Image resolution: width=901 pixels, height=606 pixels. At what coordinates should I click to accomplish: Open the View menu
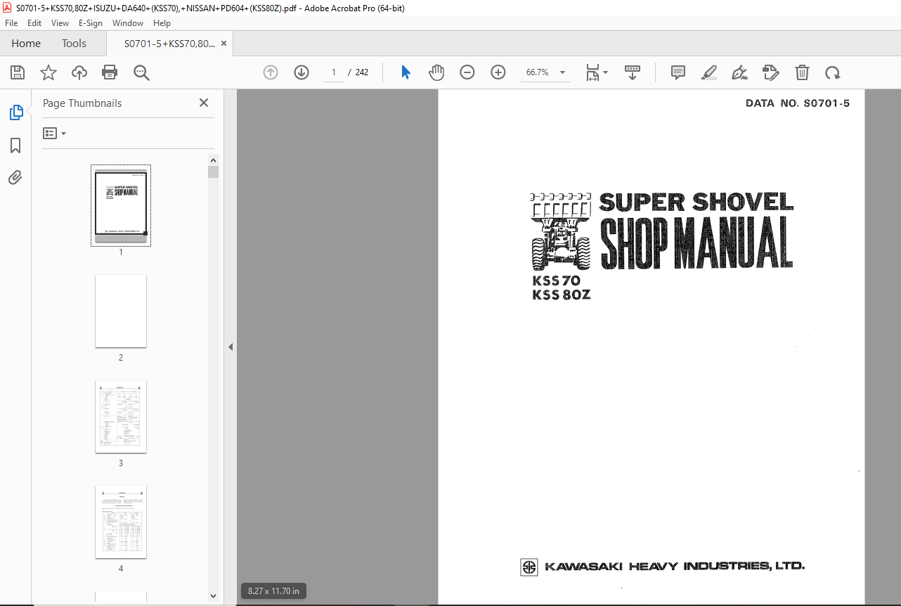pos(60,23)
